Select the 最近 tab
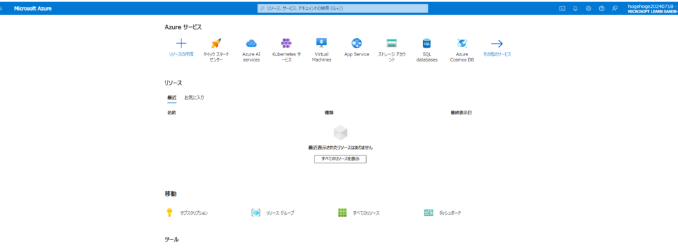The height and width of the screenshot is (250, 678). 171,98
